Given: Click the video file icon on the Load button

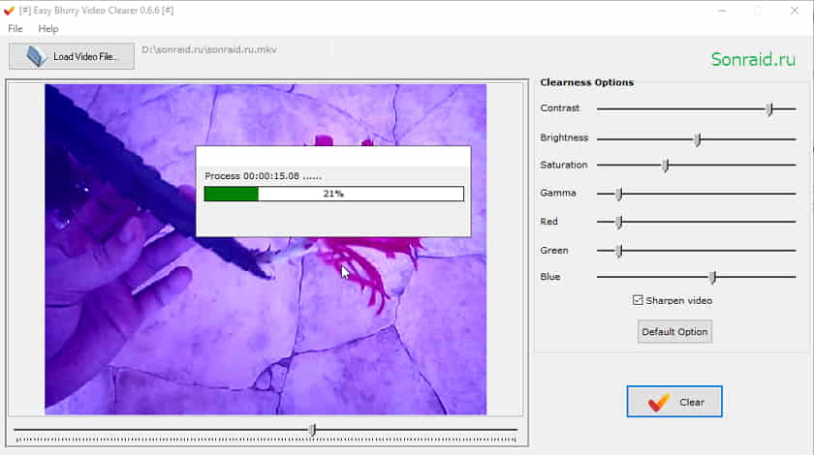Looking at the screenshot, I should [x=37, y=56].
